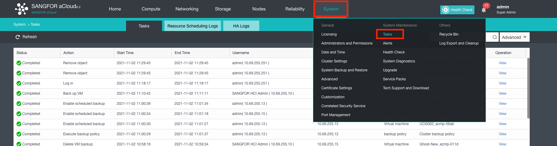View the Delete VM backup task

[x=502, y=144]
